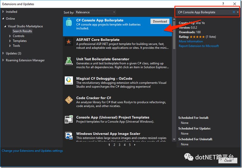Screen dimensions: 242x168
Task: Click the results list scroll down arrow
Action: [174, 139]
